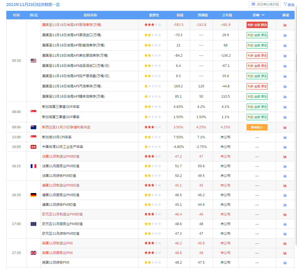Open 新加坡10月CPI年率 indicator
This screenshot has height=269, width=297.
click(57, 137)
